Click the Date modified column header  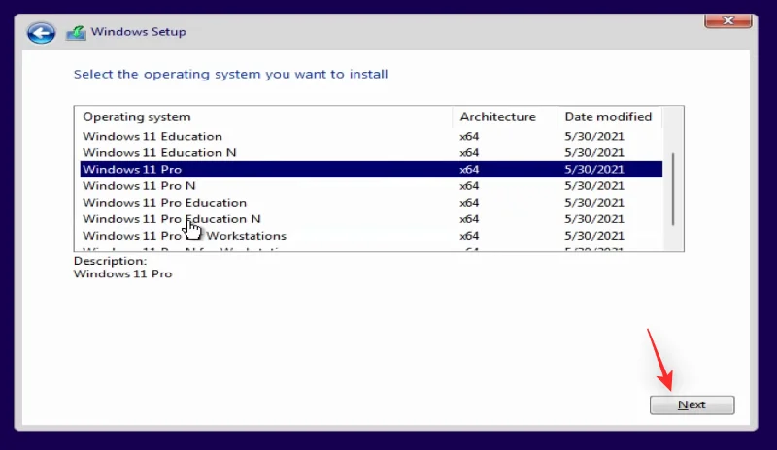point(609,117)
